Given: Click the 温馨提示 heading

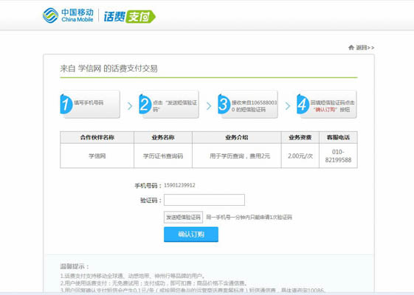Looking at the screenshot, I should (75, 266).
